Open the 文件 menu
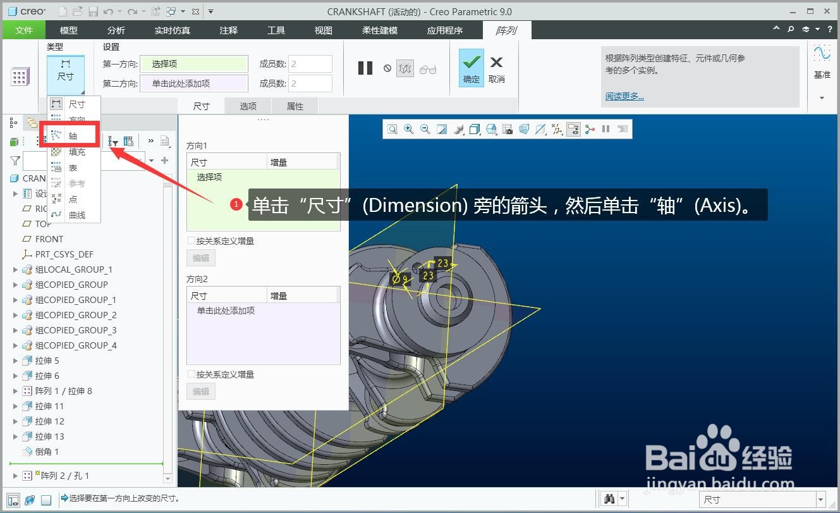Screen dimensions: 840x513 24,30
